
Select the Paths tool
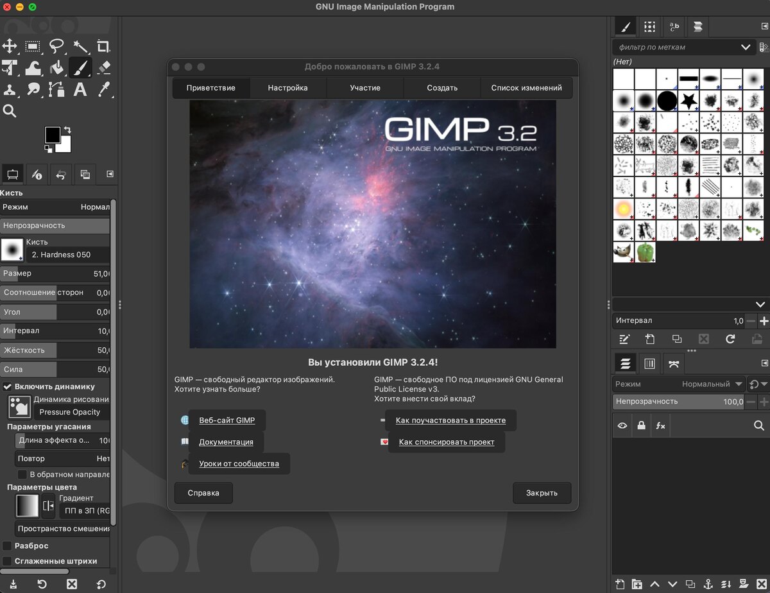click(x=56, y=89)
